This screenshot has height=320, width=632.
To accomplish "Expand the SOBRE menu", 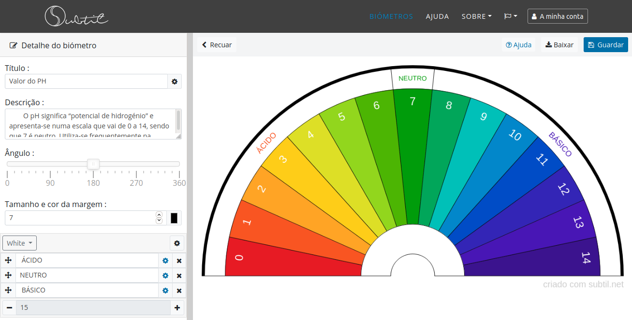I will pyautogui.click(x=476, y=16).
